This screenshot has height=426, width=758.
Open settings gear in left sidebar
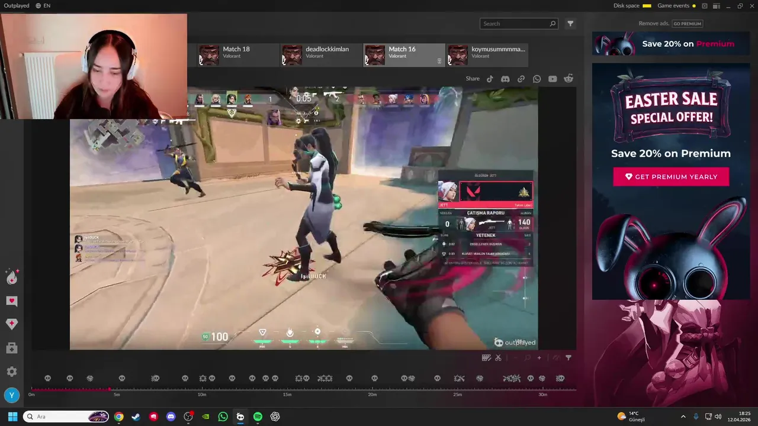point(12,372)
